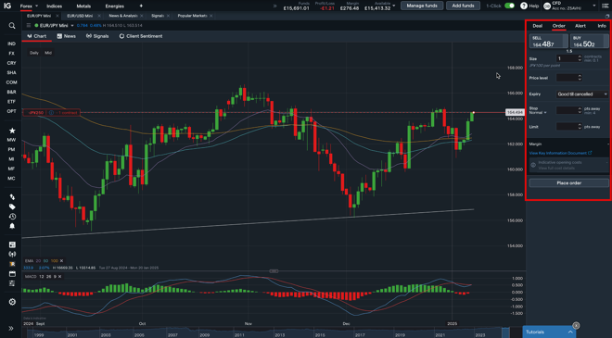Open the SHA shares sidebar shortcut
612x338 pixels.
point(12,73)
